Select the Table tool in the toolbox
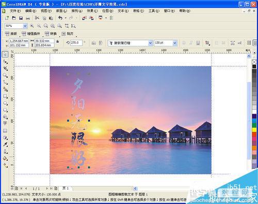This screenshot has height=204, width=258. pos(5,131)
